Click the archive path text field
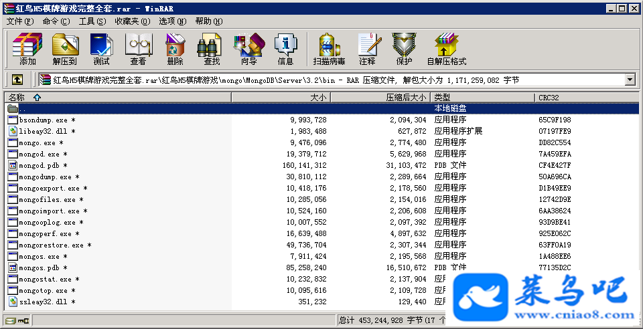This screenshot has height=329, width=643. pos(332,80)
